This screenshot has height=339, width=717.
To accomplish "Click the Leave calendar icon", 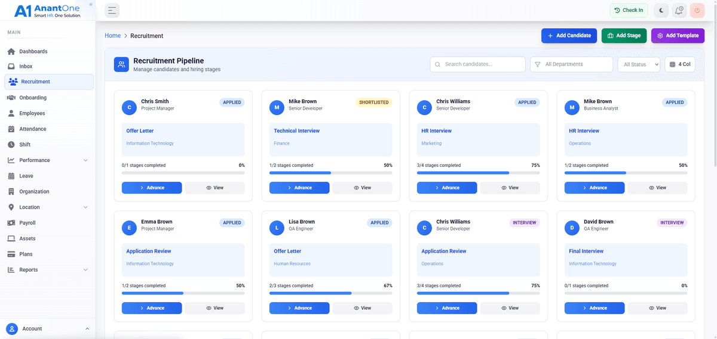I will coord(11,176).
